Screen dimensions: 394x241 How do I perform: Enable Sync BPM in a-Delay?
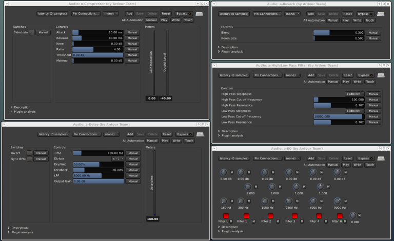pyautogui.click(x=29, y=159)
